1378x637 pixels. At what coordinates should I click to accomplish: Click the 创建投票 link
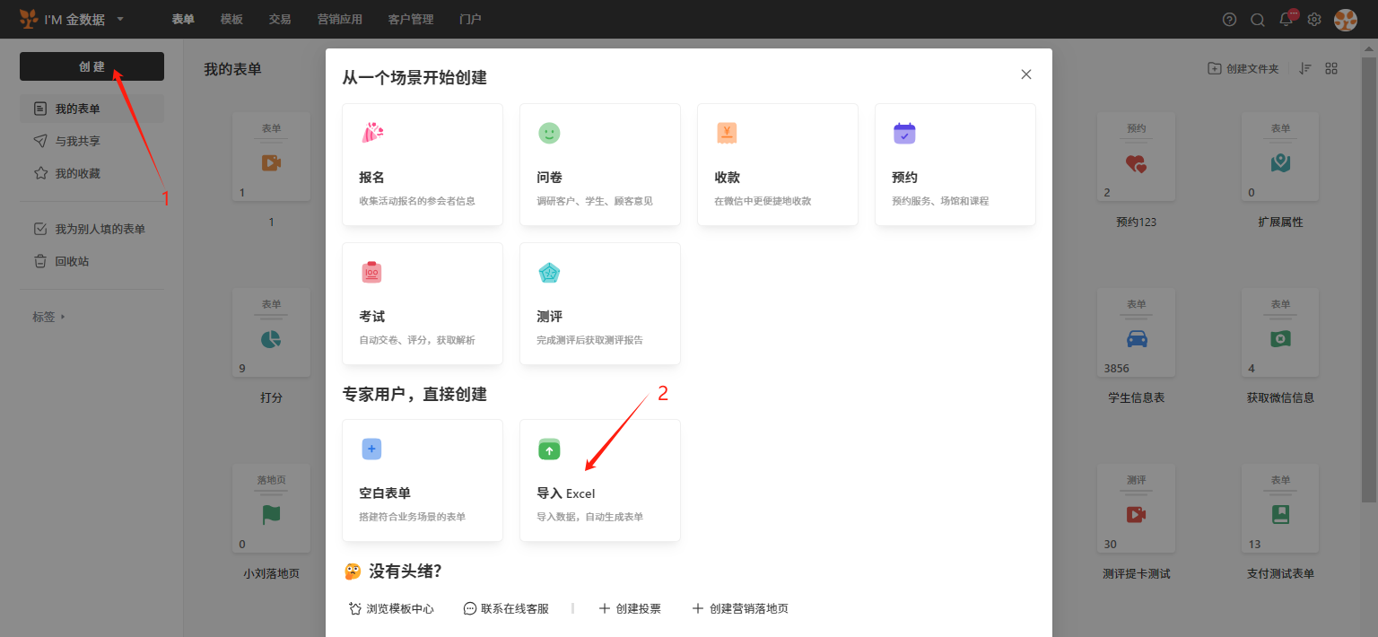tap(630, 608)
